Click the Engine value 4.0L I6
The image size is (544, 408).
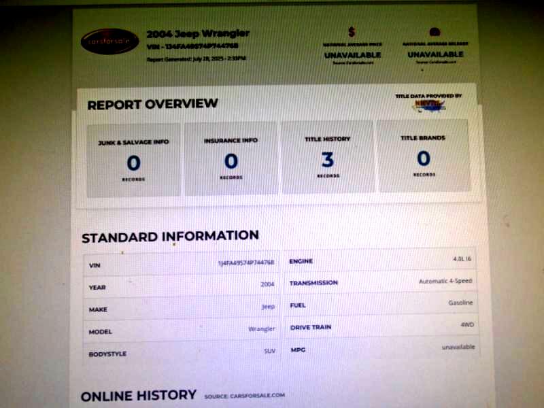462,259
